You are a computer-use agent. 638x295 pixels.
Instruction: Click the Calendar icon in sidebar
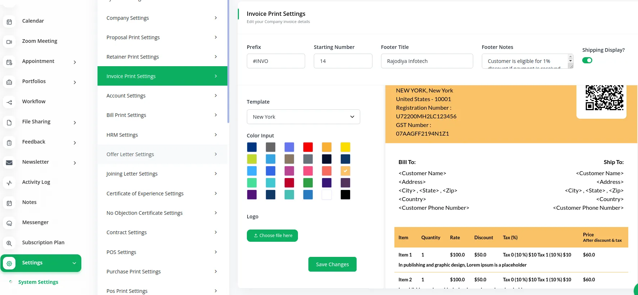[x=9, y=22]
